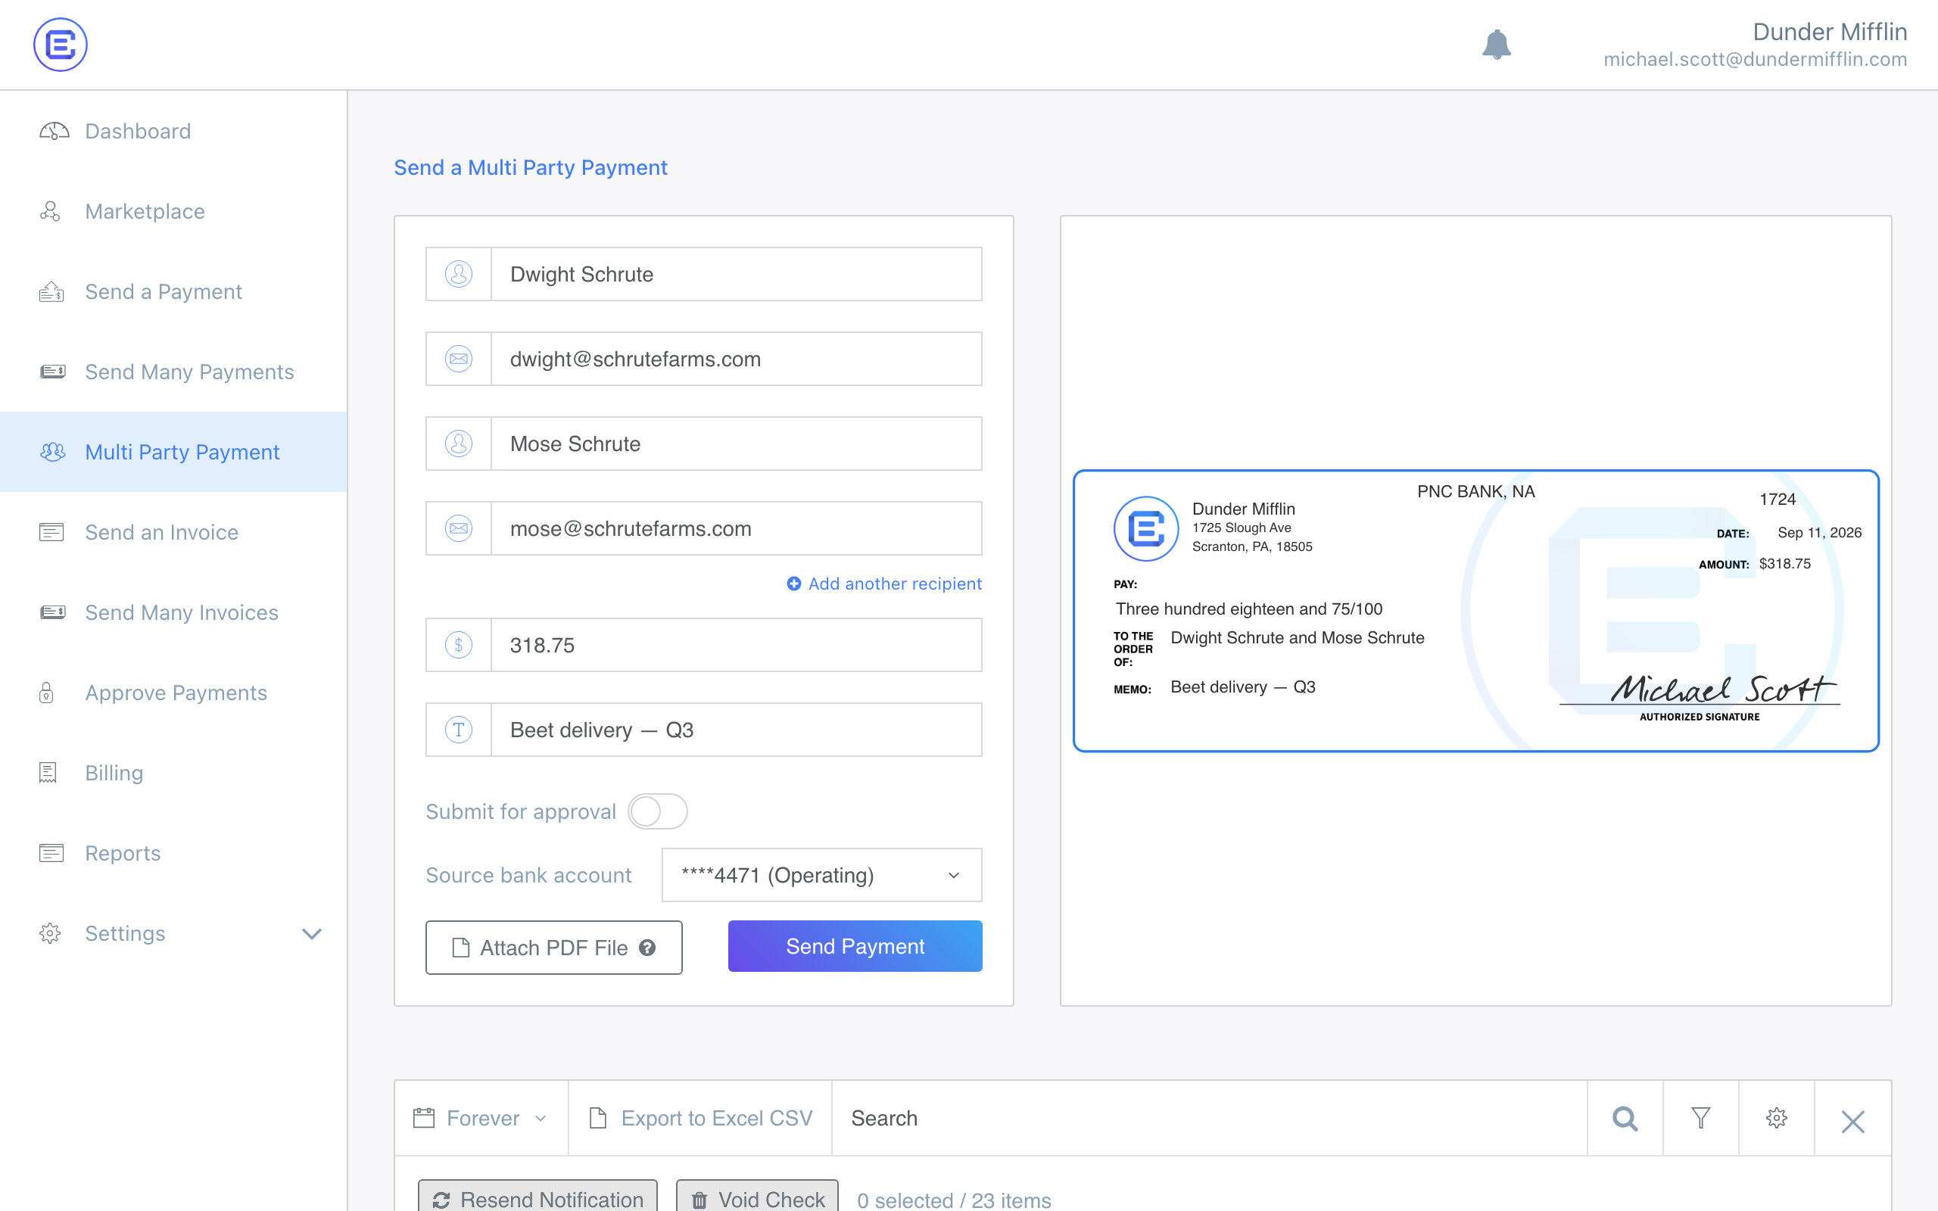
Task: Click the Echeck logo in the header
Action: point(60,45)
